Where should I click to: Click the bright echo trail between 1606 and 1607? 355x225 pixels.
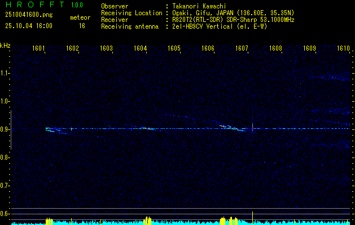coord(233,128)
